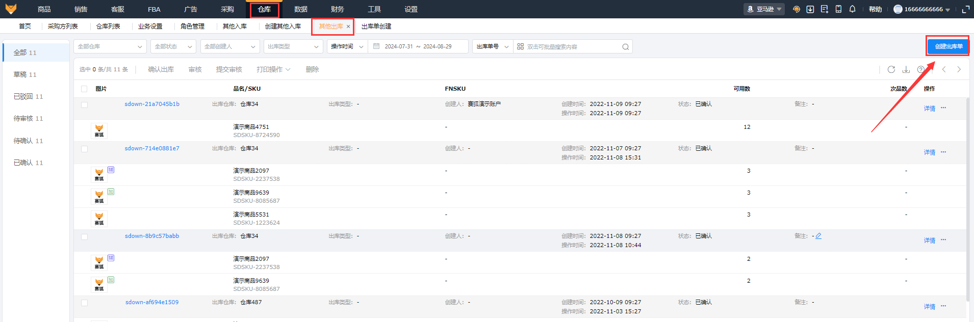
Task: Open the mobile app phone icon
Action: pyautogui.click(x=838, y=9)
